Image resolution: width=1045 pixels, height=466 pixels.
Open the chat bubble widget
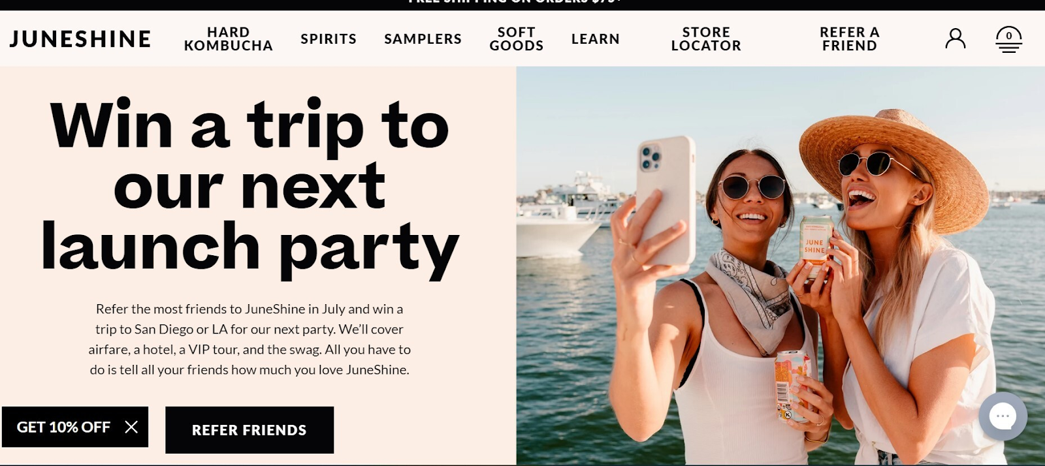click(1003, 416)
